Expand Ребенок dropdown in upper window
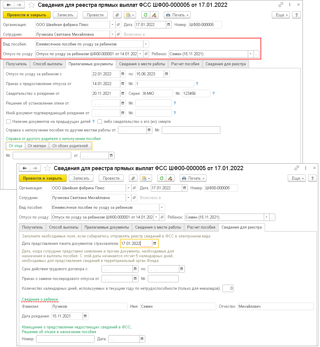Viewport: 320px width, 347px height. (x=250, y=54)
